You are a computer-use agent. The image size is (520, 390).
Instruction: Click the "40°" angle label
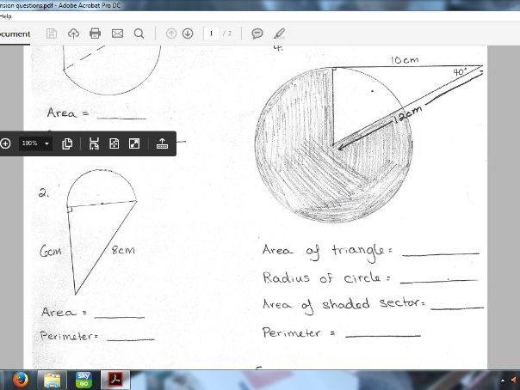[460, 72]
